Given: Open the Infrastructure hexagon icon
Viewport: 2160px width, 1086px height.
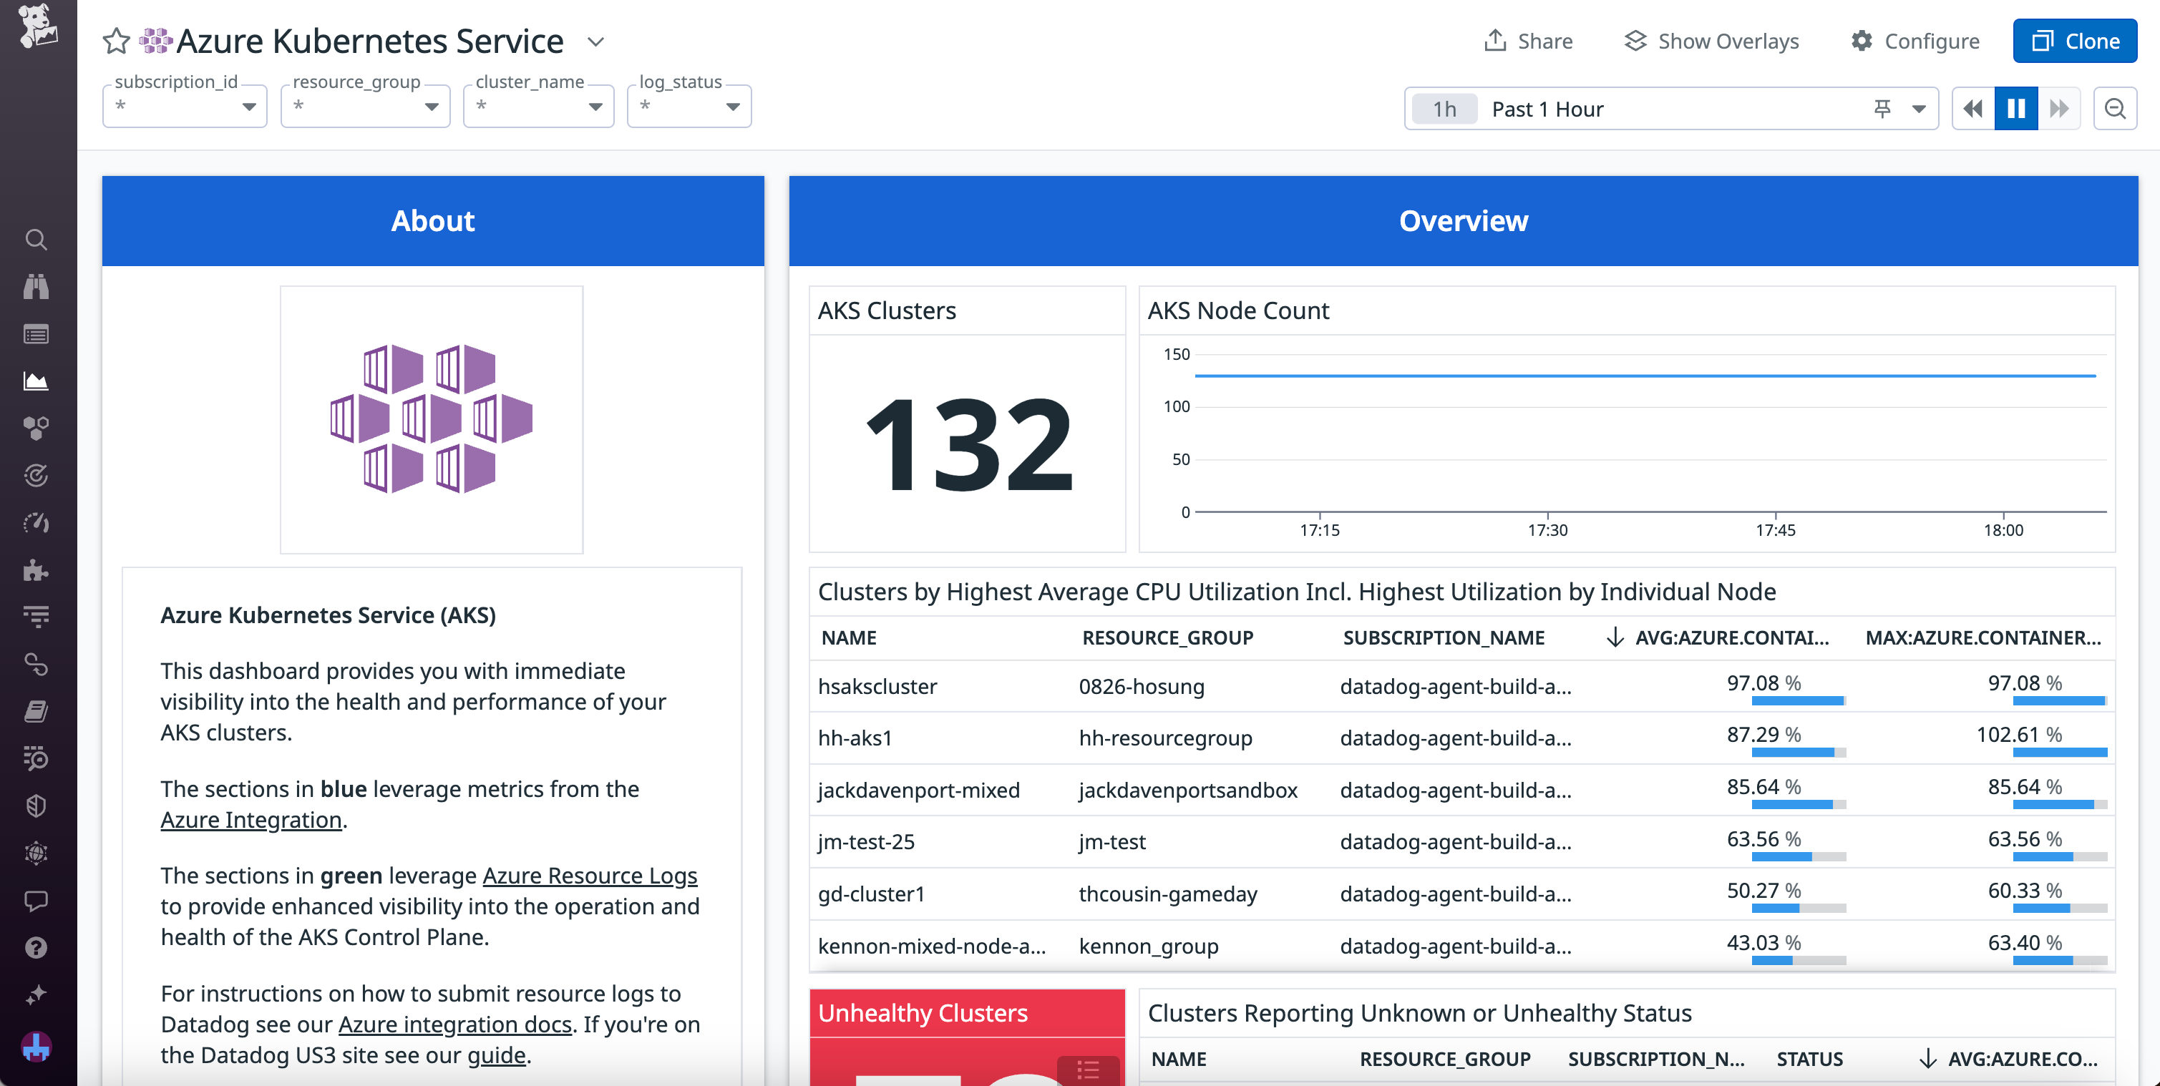Looking at the screenshot, I should click(x=37, y=429).
